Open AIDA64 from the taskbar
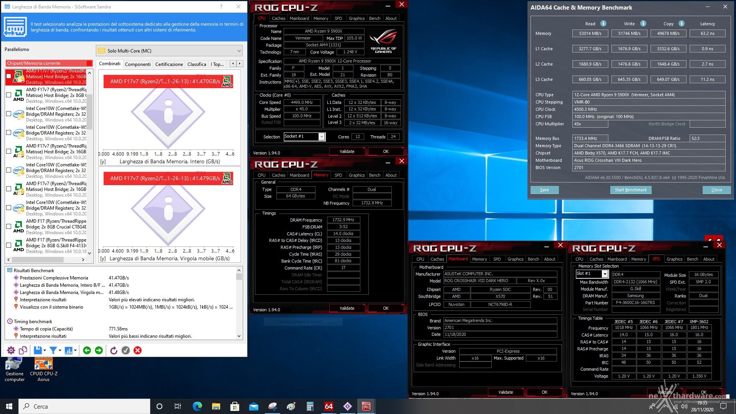 point(329,406)
